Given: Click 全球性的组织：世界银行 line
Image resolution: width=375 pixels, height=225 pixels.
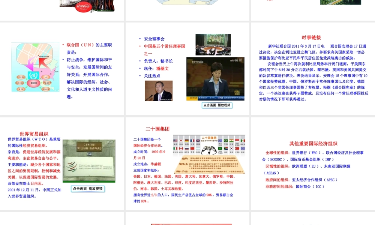Looking at the screenshot, I should click(315, 153).
